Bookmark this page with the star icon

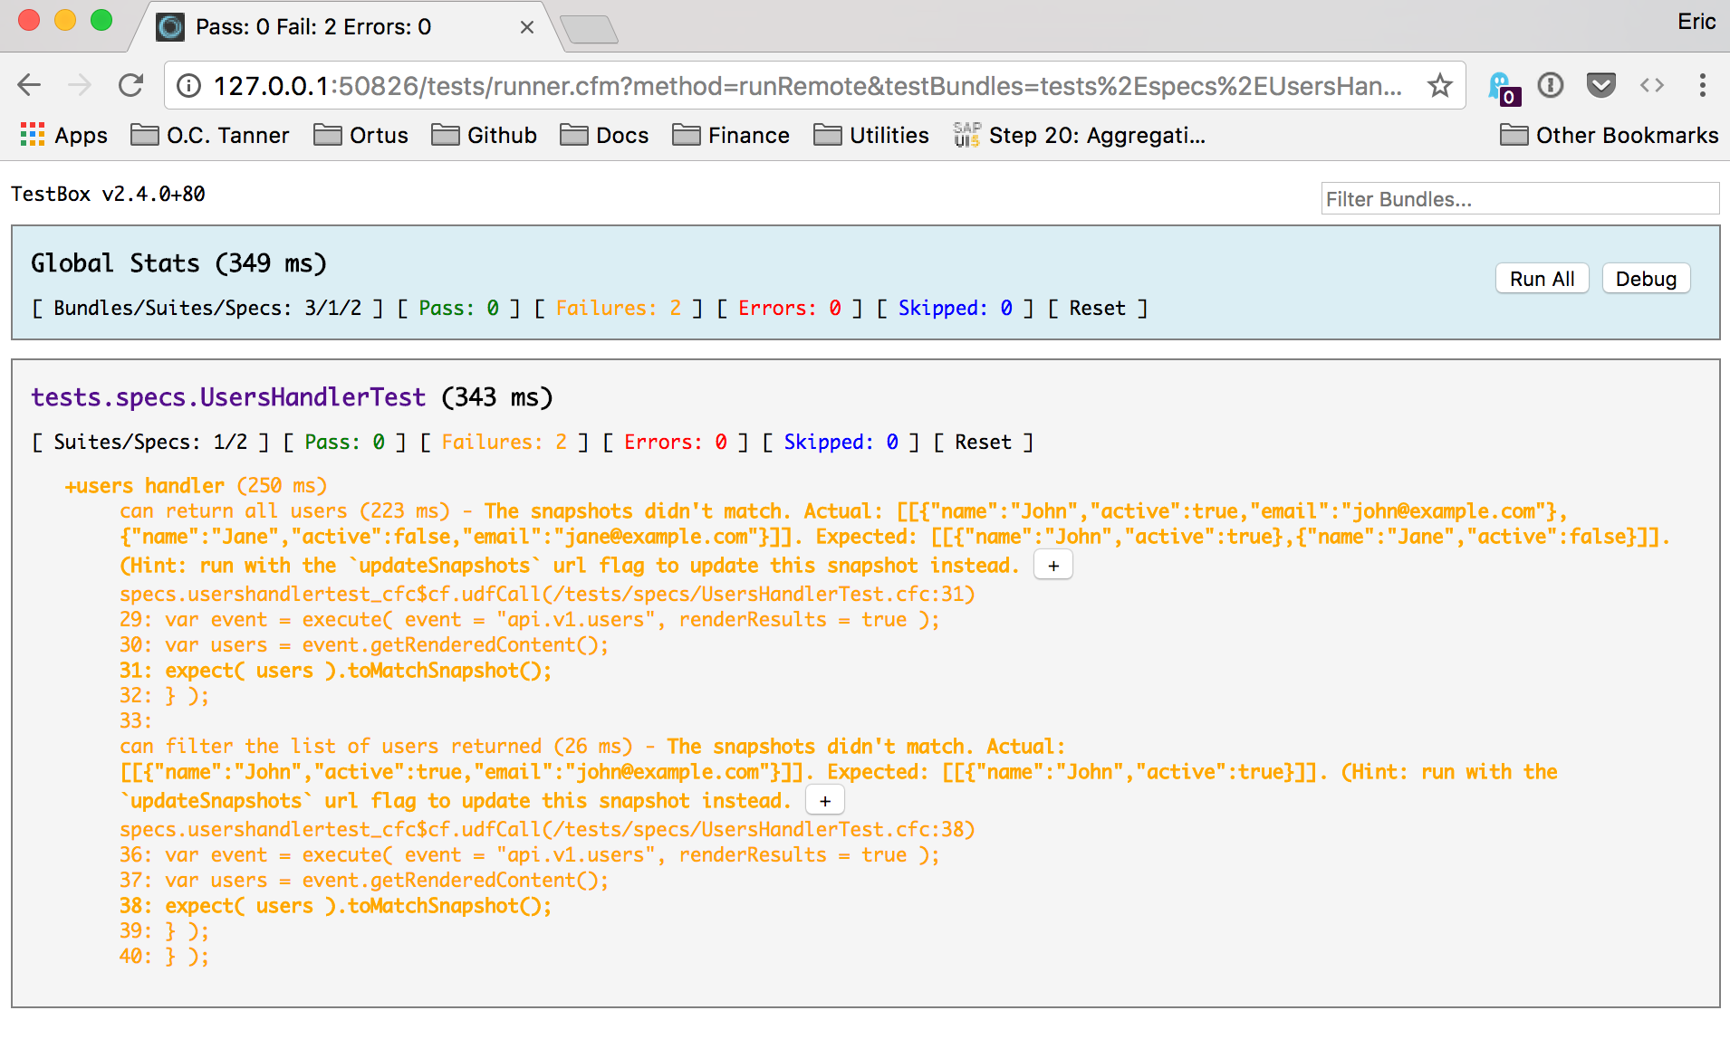click(x=1439, y=86)
